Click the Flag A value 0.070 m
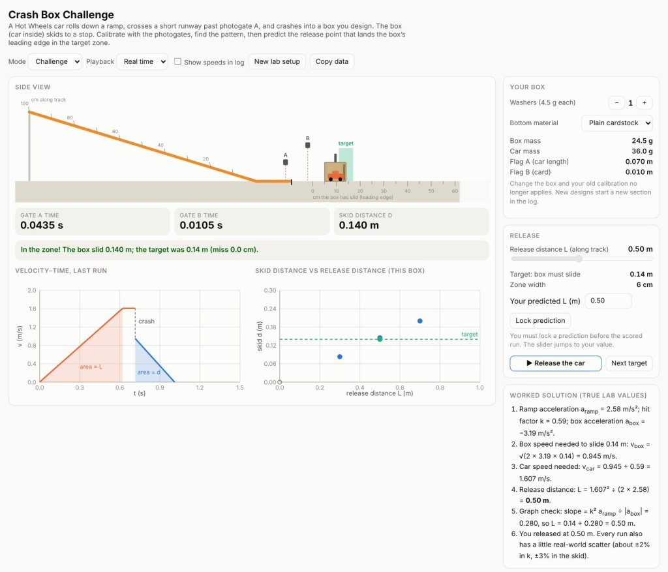 pyautogui.click(x=639, y=162)
